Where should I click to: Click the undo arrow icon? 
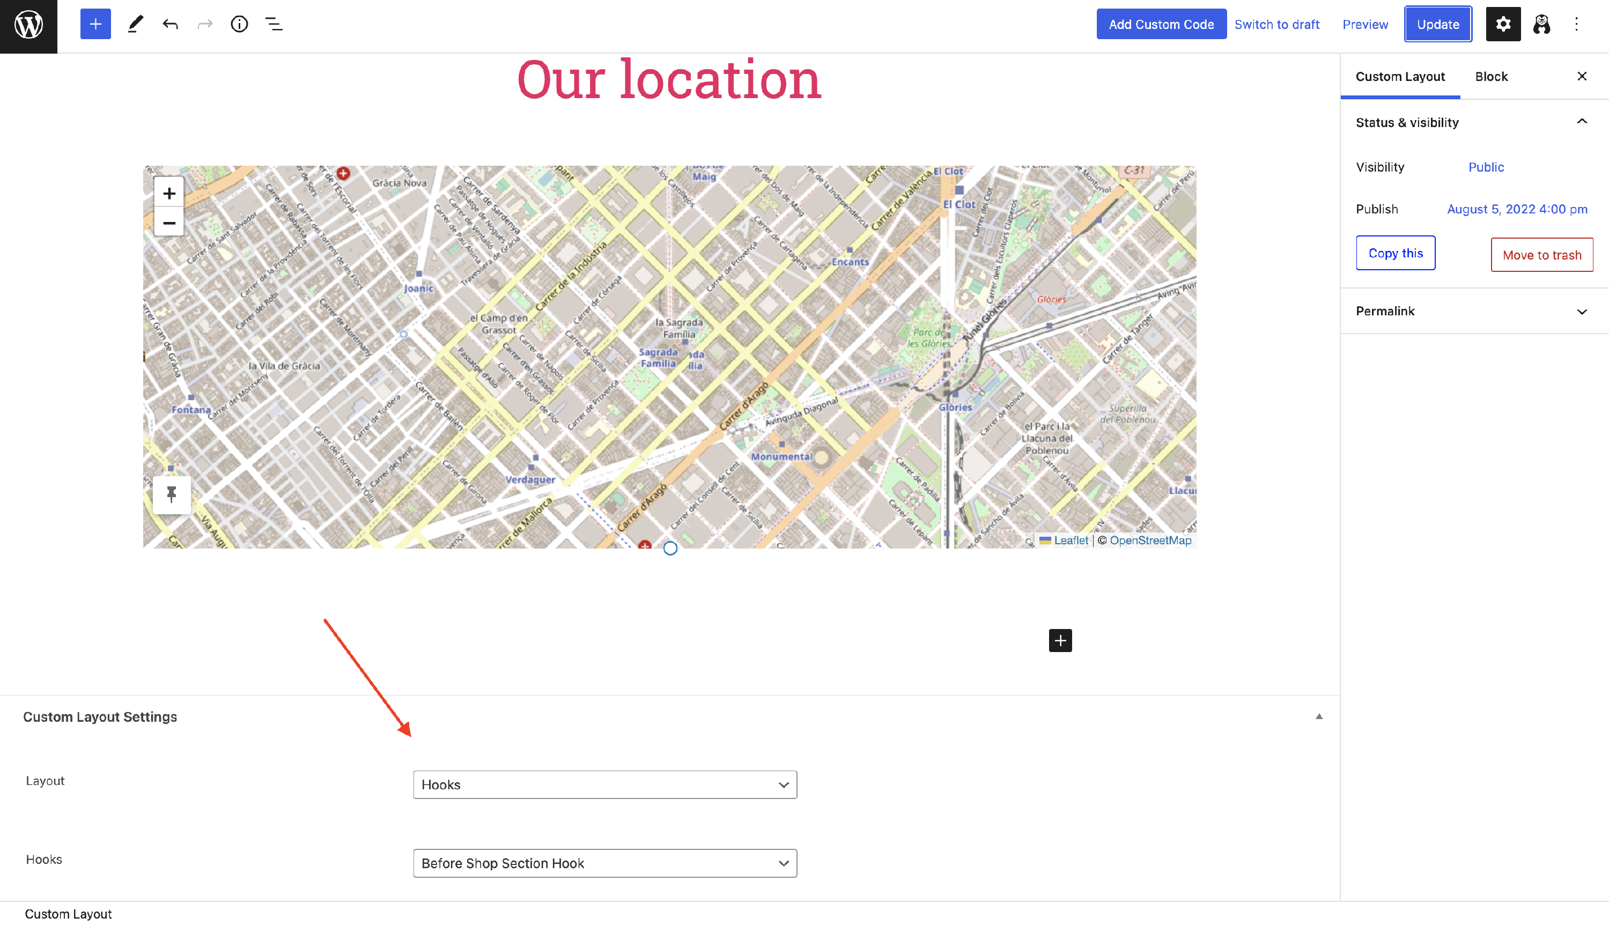(x=170, y=24)
